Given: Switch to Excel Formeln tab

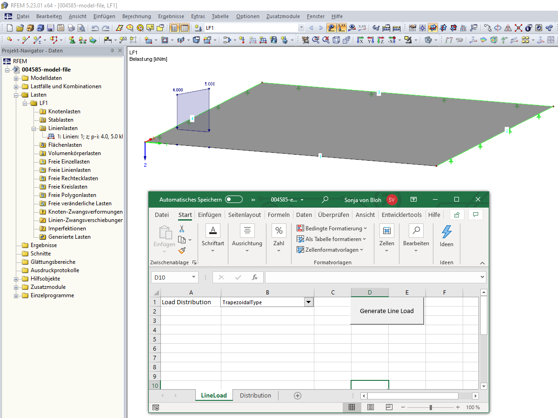Looking at the screenshot, I should coord(279,215).
